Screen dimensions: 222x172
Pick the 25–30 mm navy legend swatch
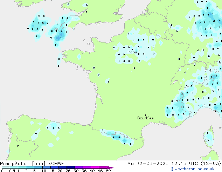pos(70,167)
